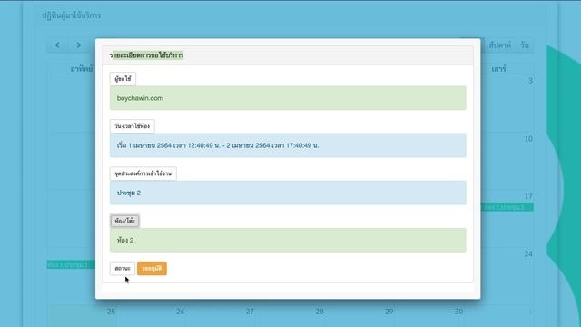Image resolution: width=581 pixels, height=327 pixels.
Task: Switch calendar to สัปดาห์ week view
Action: pos(500,45)
